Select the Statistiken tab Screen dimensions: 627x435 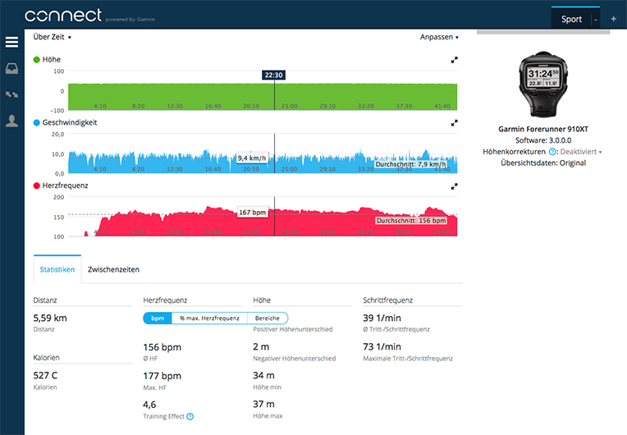57,269
